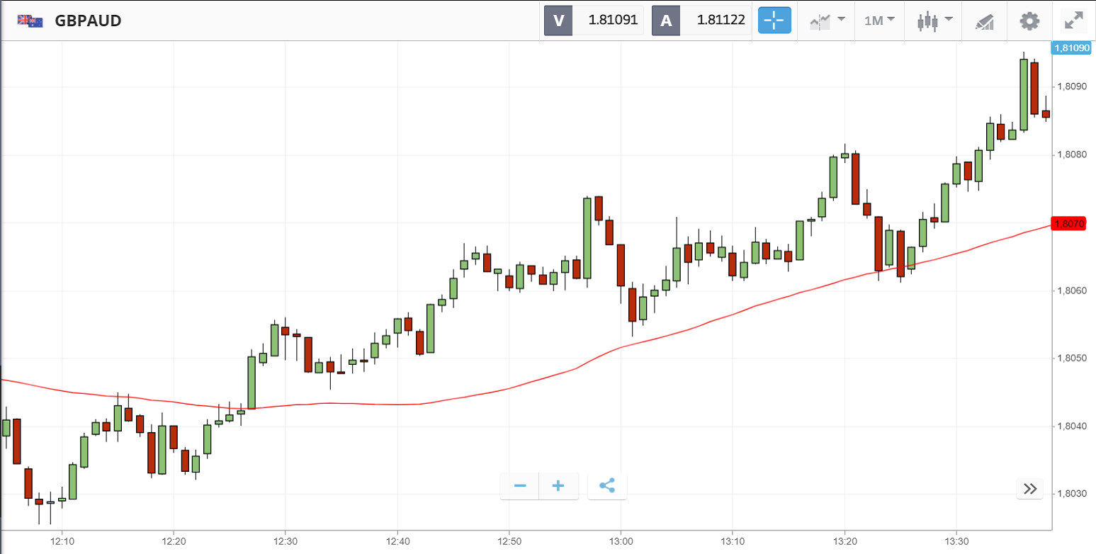Click the sell price 1.81091

point(608,21)
